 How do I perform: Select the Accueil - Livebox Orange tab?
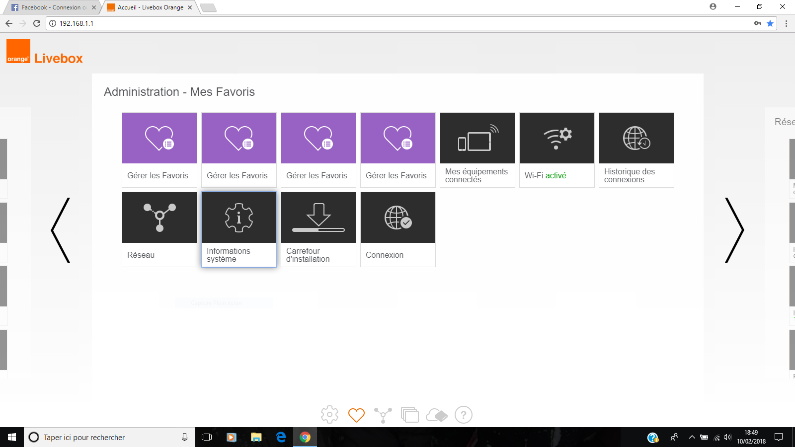point(150,7)
